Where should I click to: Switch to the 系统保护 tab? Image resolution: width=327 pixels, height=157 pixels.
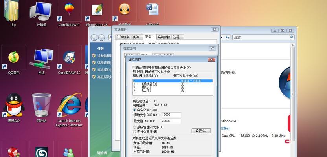point(164,37)
